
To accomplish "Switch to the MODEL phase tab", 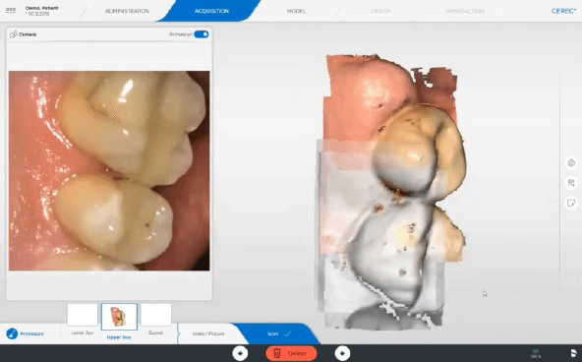I will (296, 11).
